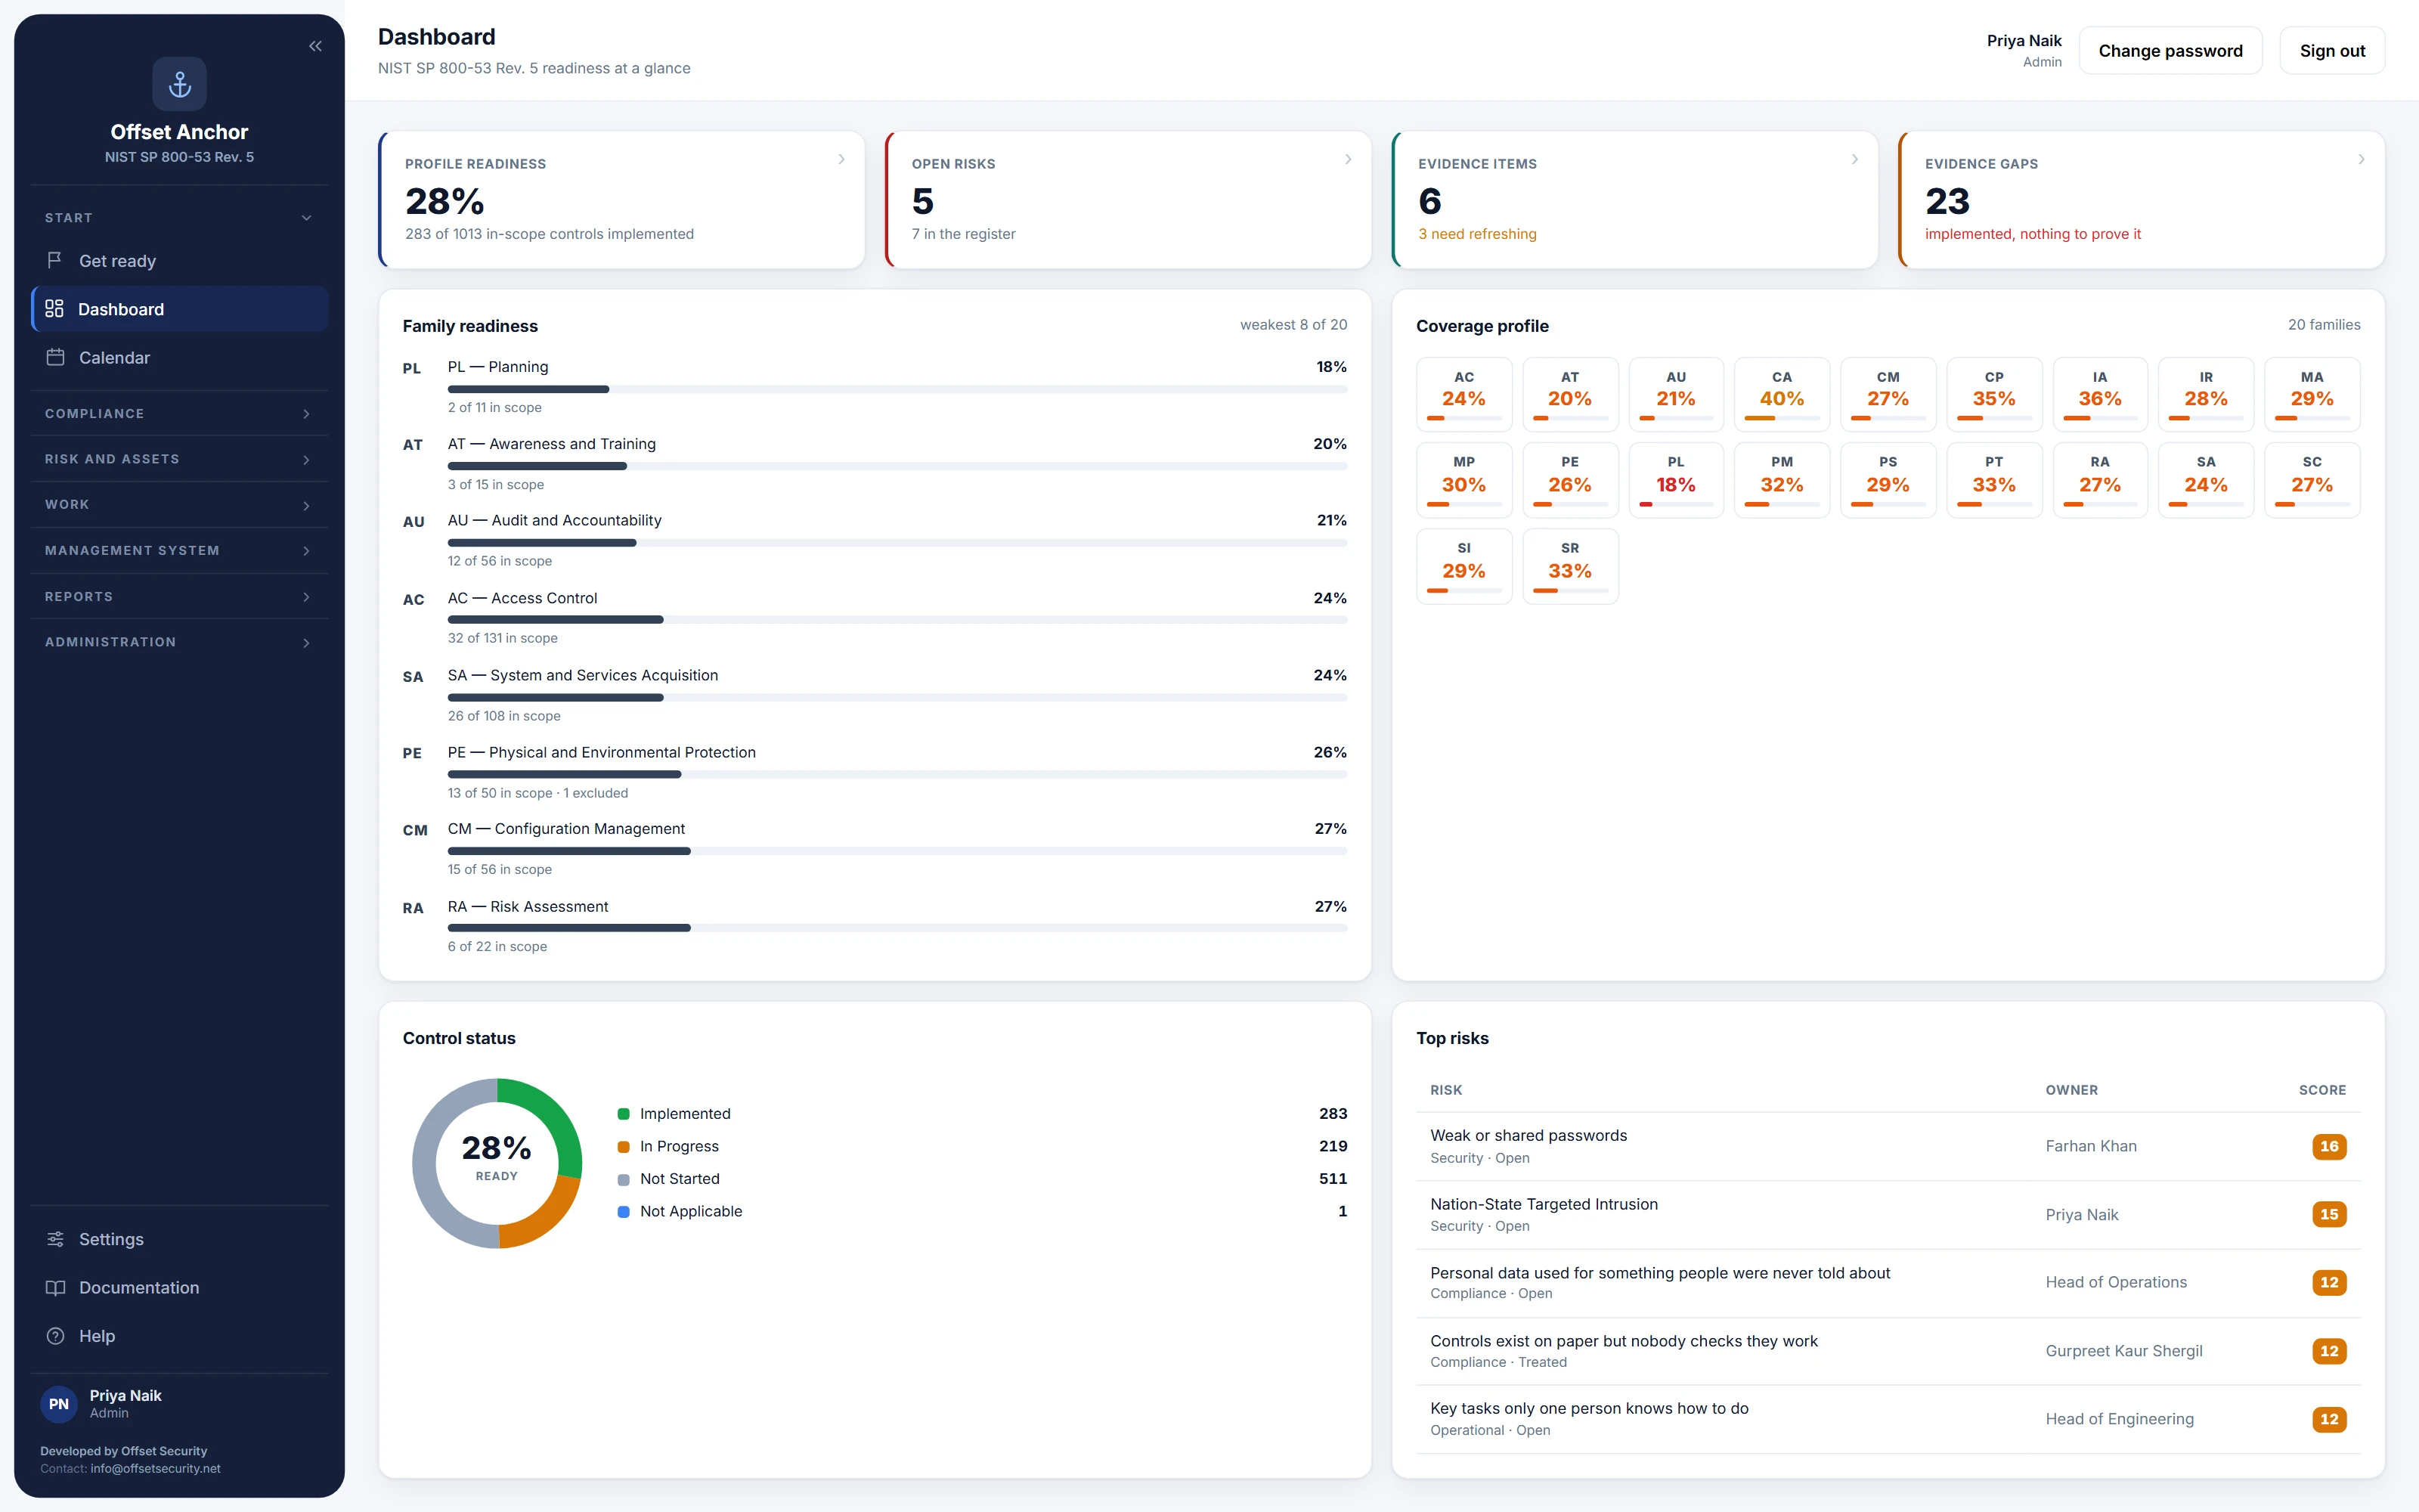Click the AC — Access Control progress bar
The width and height of the screenshot is (2419, 1512).
(x=897, y=620)
